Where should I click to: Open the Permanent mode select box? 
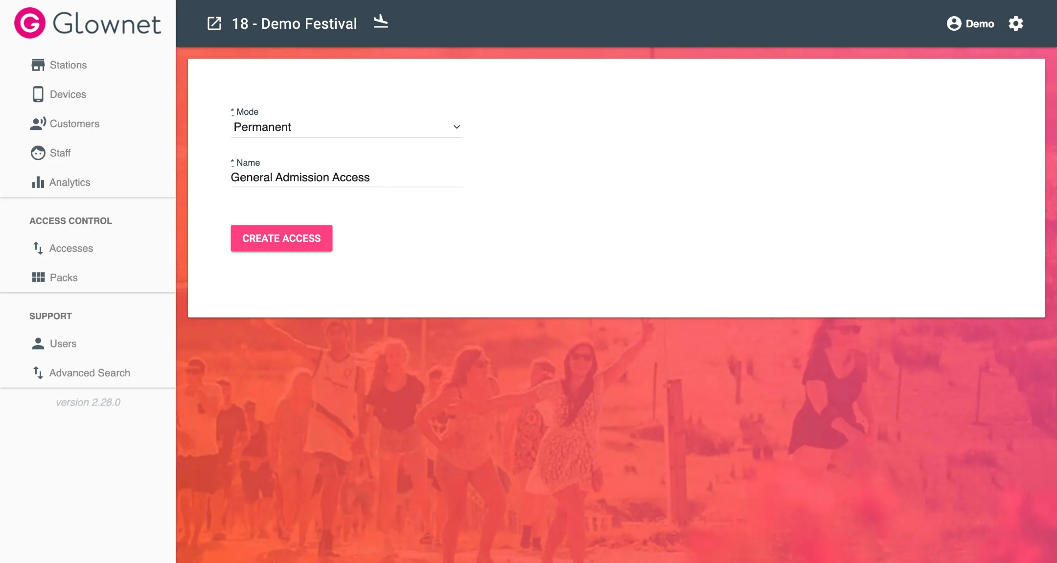pos(346,127)
